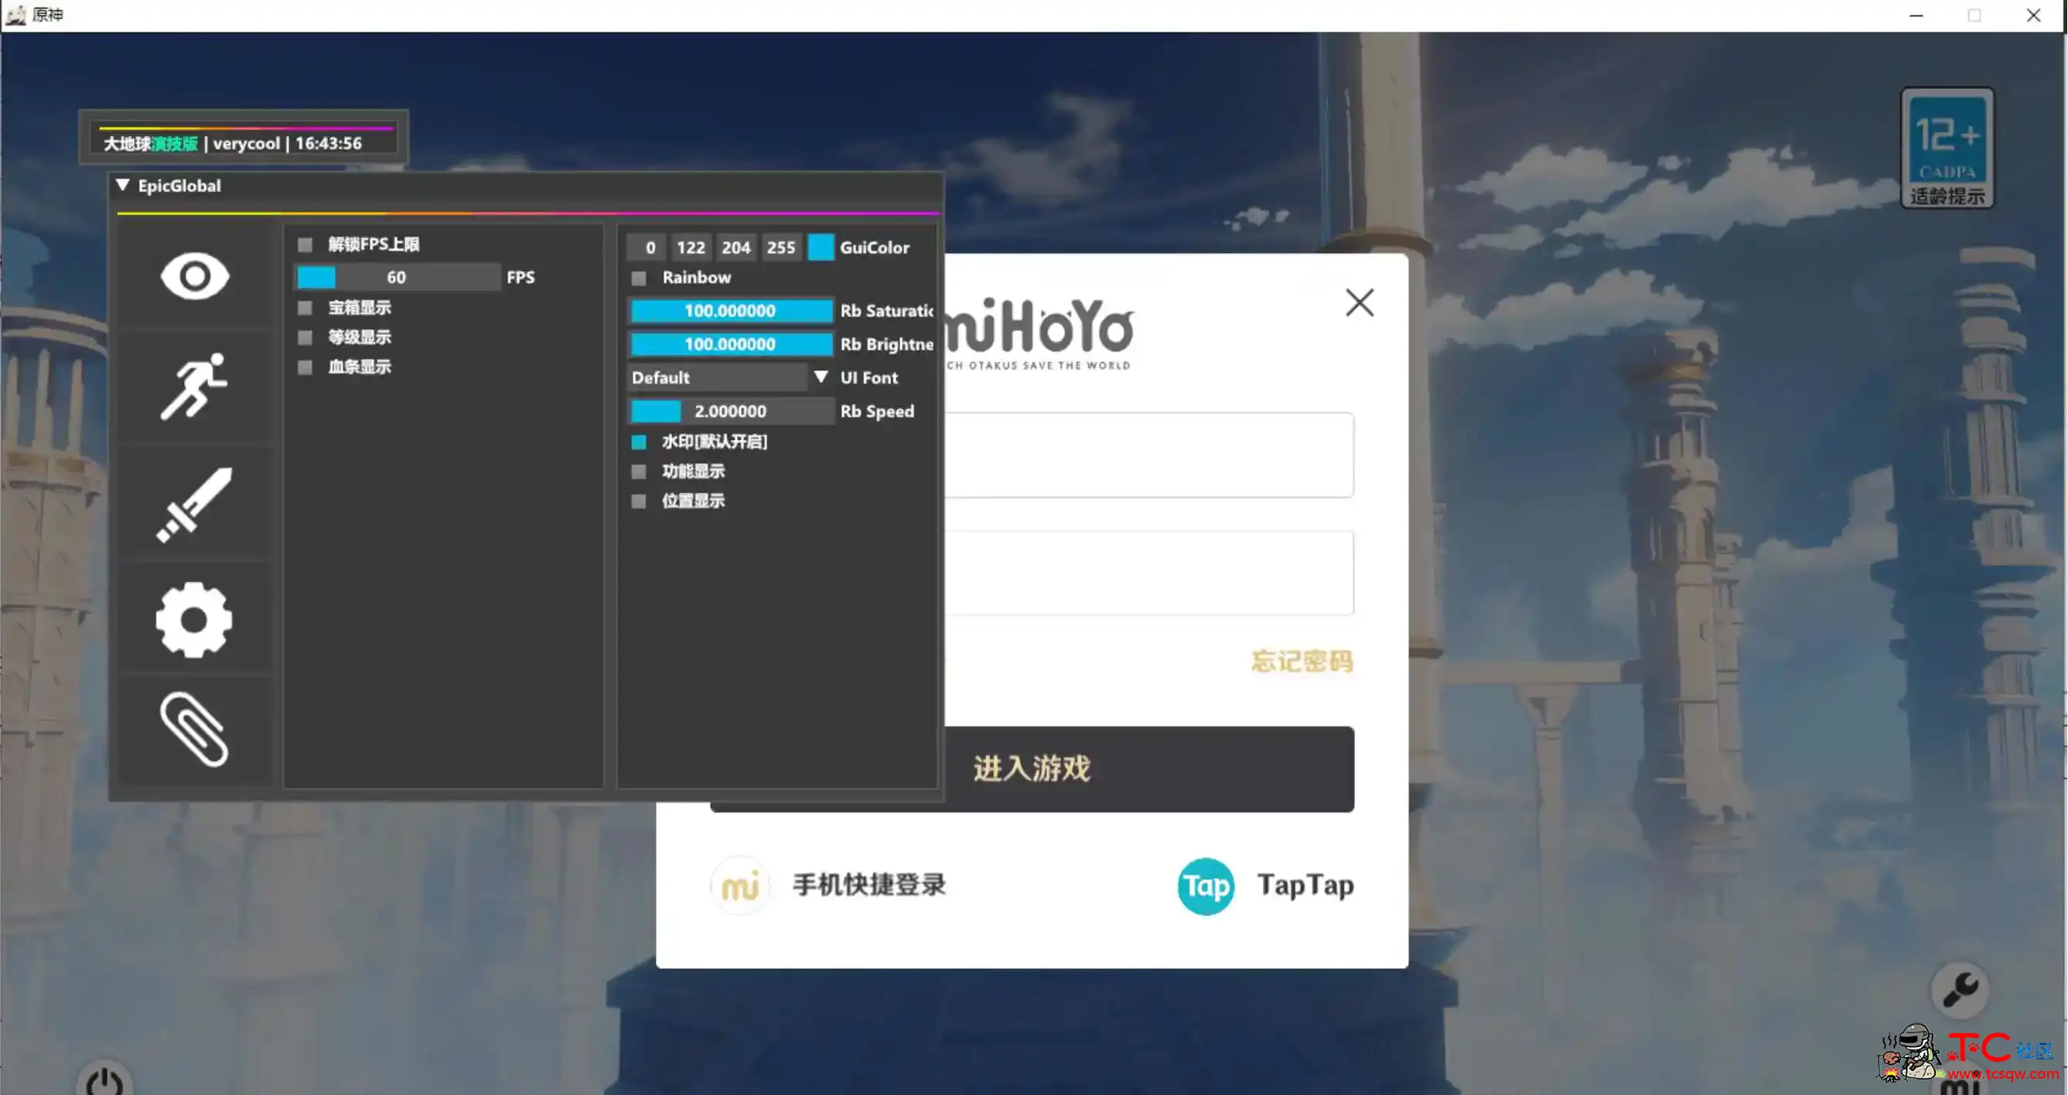
Task: Adjust Rb Saturation blue slider bar
Action: pyautogui.click(x=729, y=310)
